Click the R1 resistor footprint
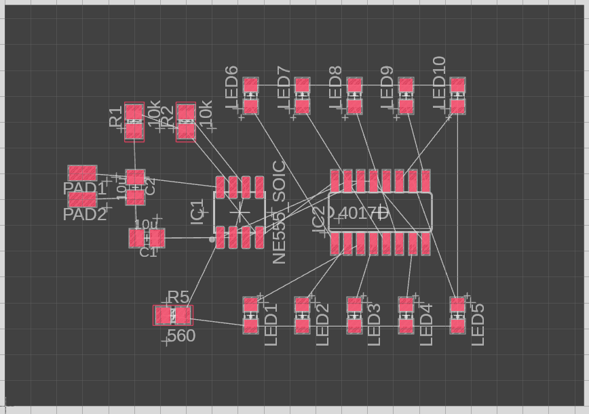This screenshot has height=414, width=589. (134, 121)
